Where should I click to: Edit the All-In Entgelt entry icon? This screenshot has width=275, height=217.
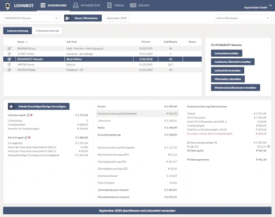tap(26, 138)
